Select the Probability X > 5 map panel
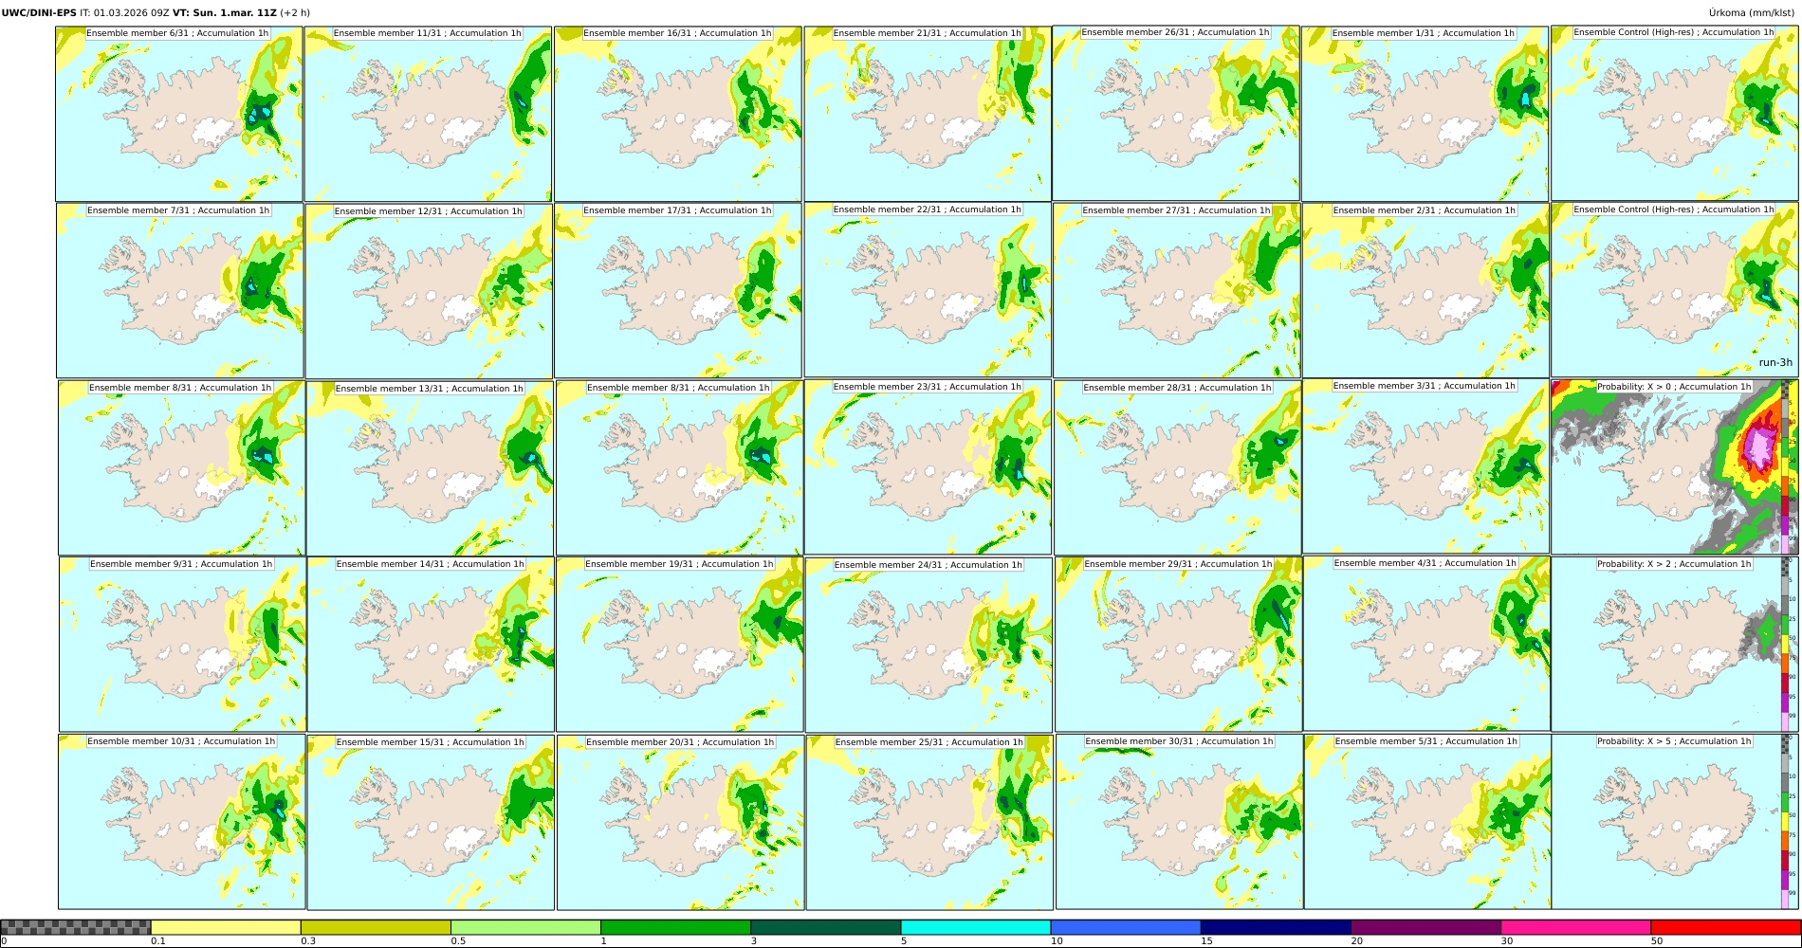 [1675, 822]
